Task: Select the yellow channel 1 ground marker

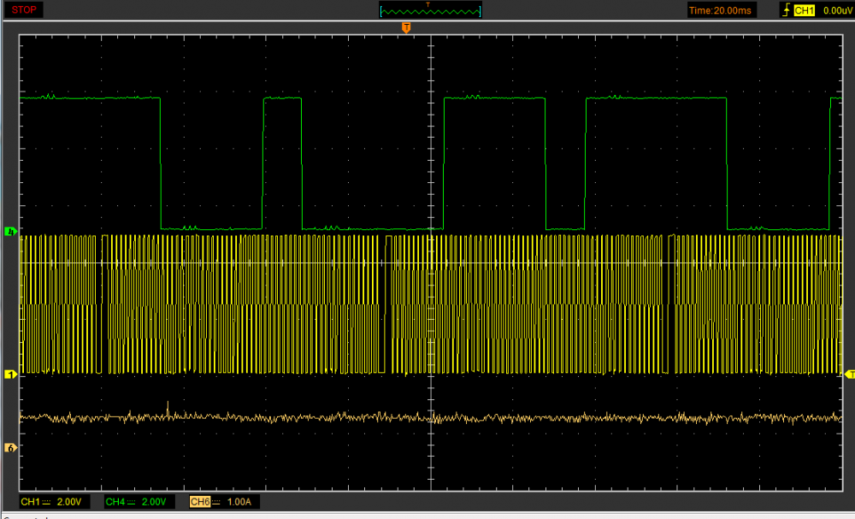Action: click(x=10, y=375)
